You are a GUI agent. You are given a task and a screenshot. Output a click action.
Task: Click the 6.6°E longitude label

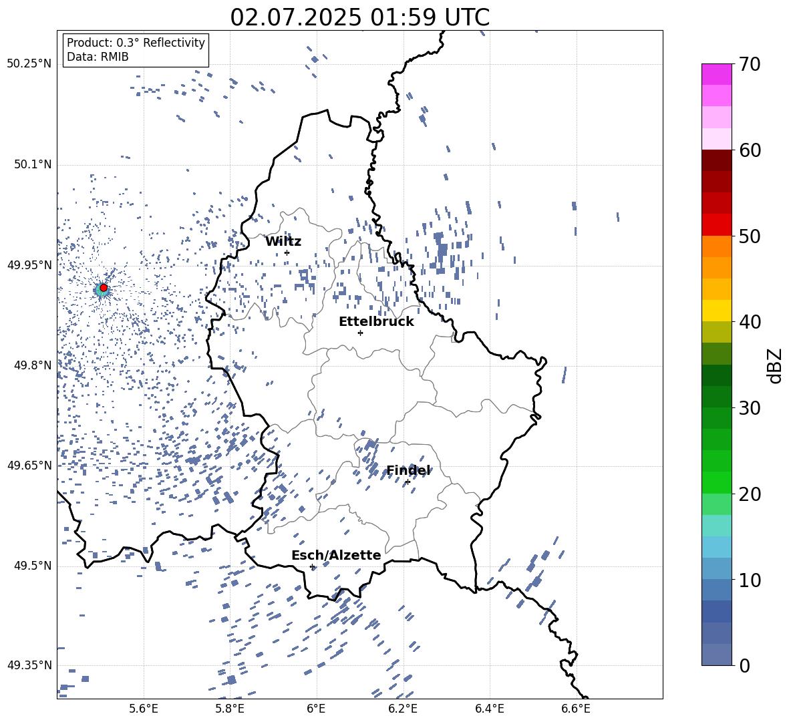tap(576, 709)
